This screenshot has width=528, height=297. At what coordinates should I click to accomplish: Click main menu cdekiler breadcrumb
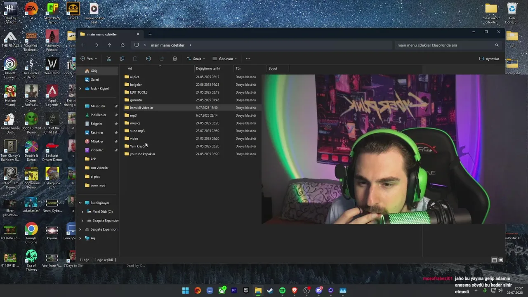coord(167,45)
